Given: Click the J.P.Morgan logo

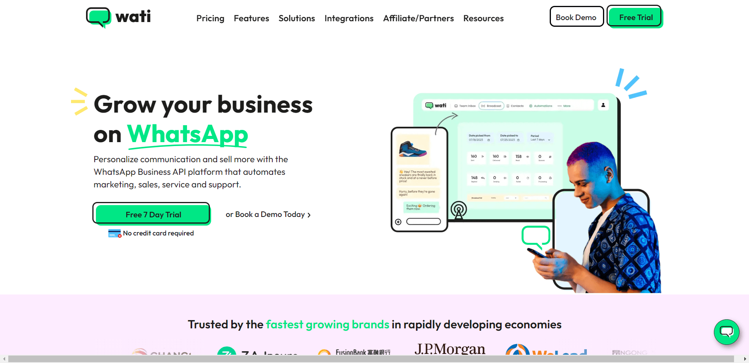Looking at the screenshot, I should (x=450, y=349).
